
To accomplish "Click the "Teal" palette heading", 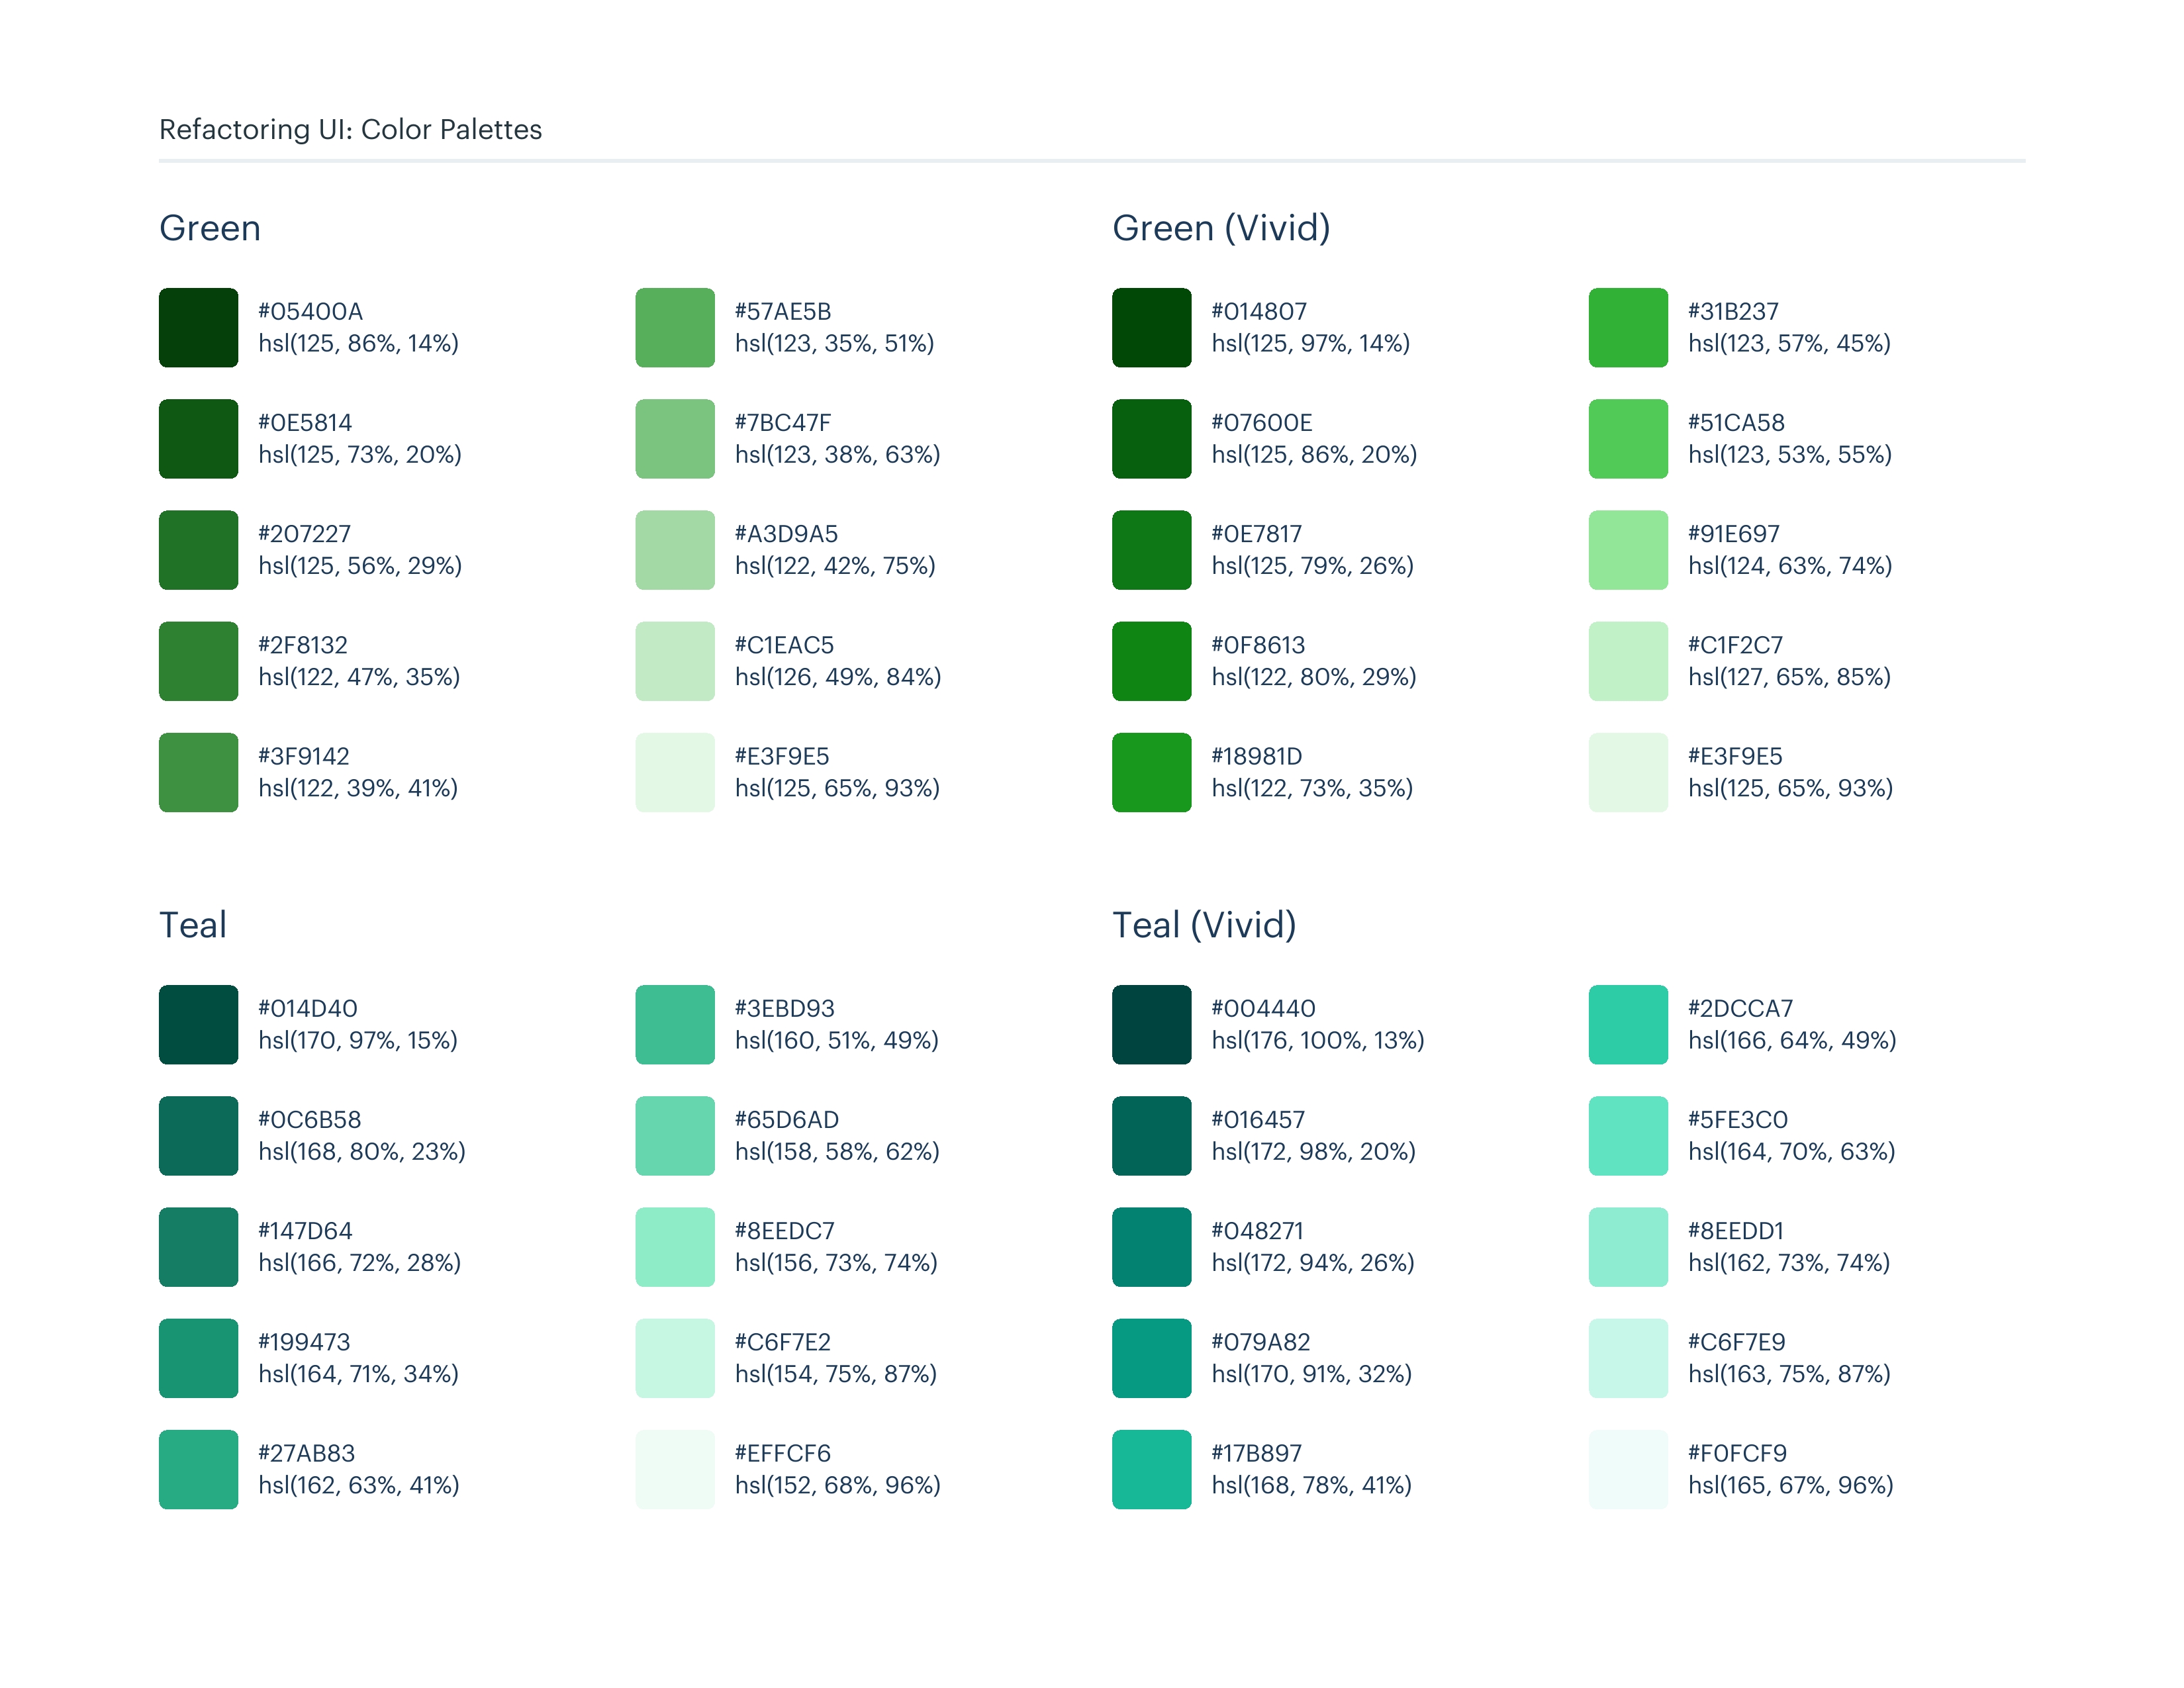I will [x=193, y=925].
